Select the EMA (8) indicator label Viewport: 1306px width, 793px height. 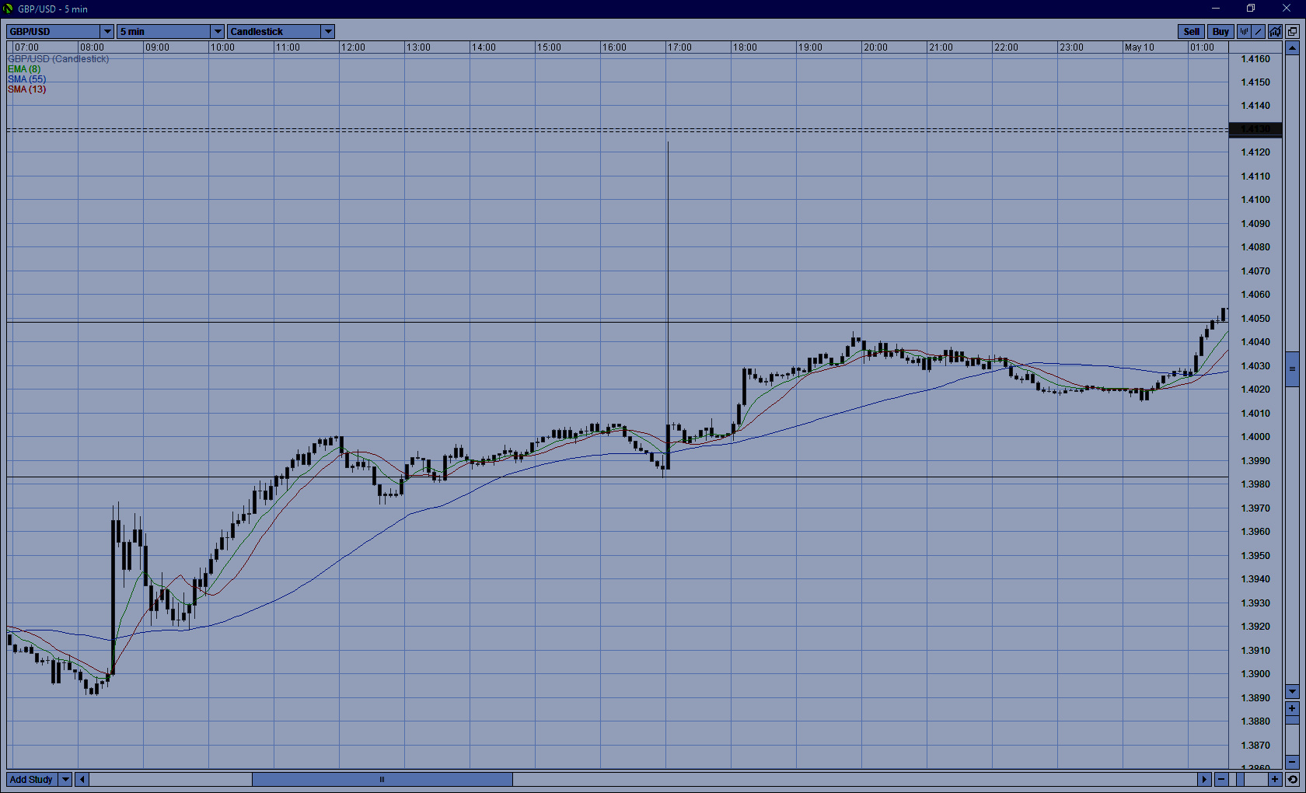tap(24, 69)
